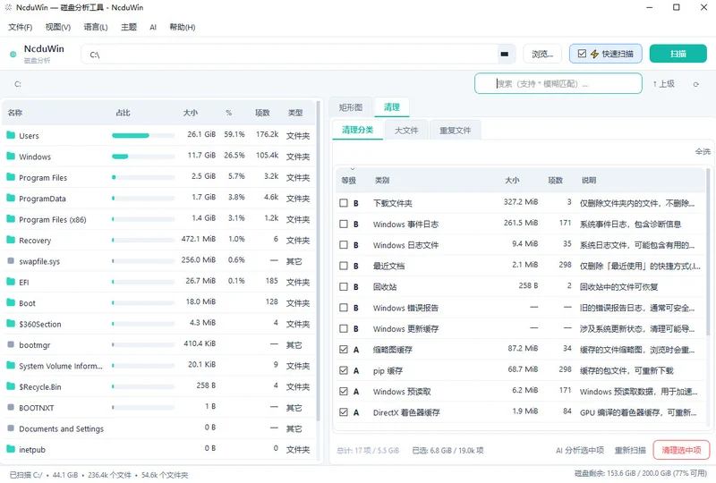Switch to the 重复文件 tab
716x483 pixels.
(x=456, y=131)
